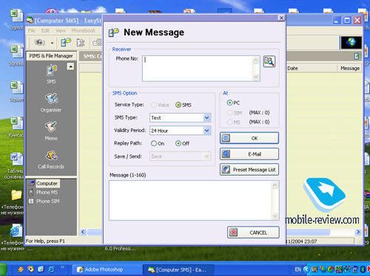Open the Internet Explorer desktop shortcut
370x276 pixels.
coord(16,231)
